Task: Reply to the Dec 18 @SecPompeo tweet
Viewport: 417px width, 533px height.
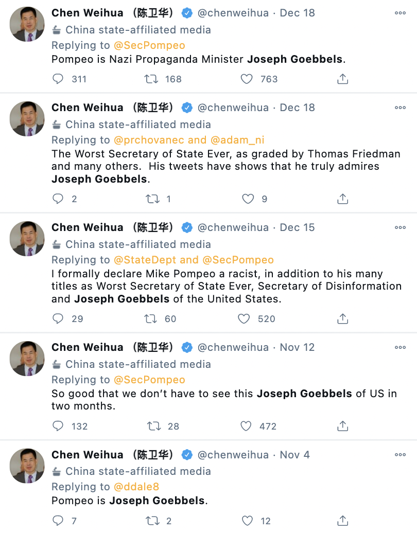Action: point(58,79)
